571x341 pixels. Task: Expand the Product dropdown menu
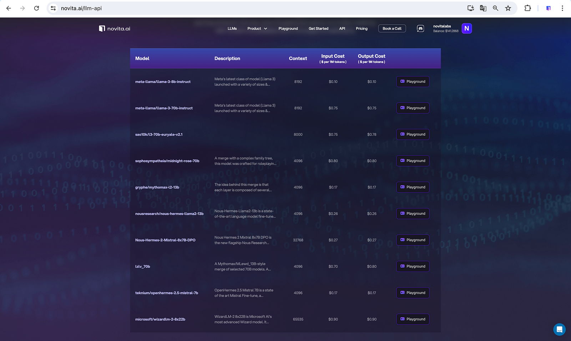257,29
